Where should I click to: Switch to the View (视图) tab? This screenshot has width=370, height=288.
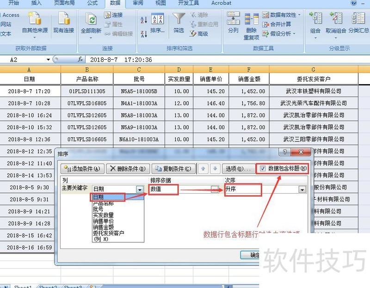[160, 3]
